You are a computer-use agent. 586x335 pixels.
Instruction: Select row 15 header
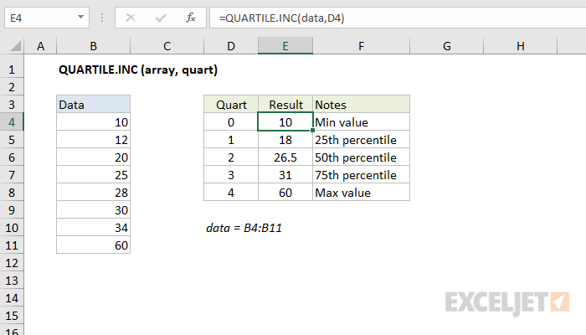(x=12, y=315)
